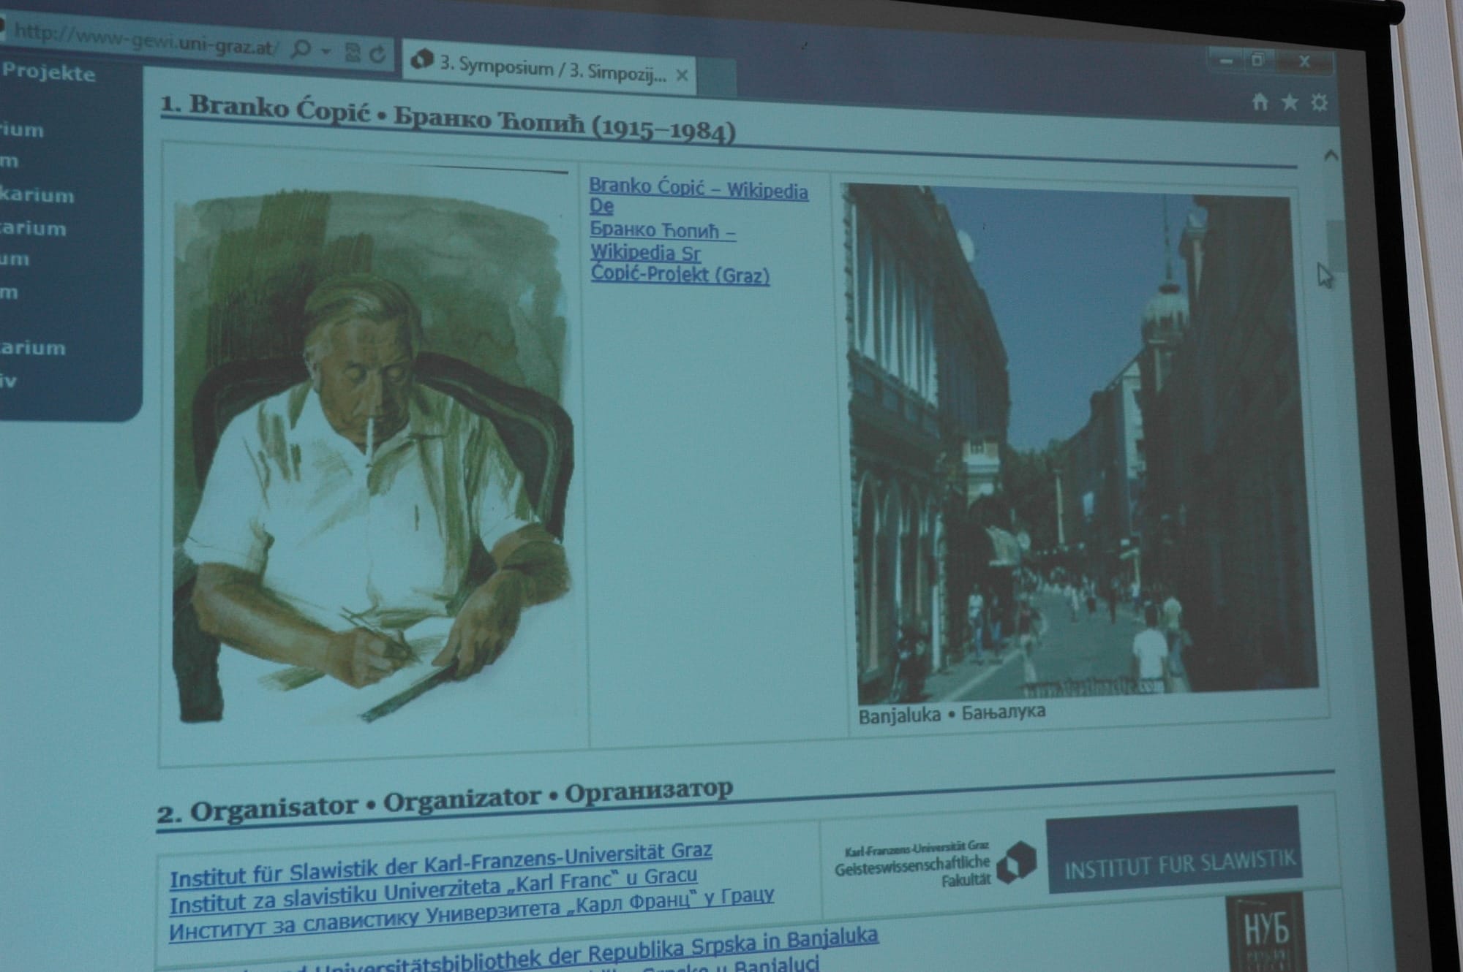The image size is (1463, 972).
Task: Open Бранко Ћопић – Wikipedia Sr link
Action: click(x=663, y=241)
